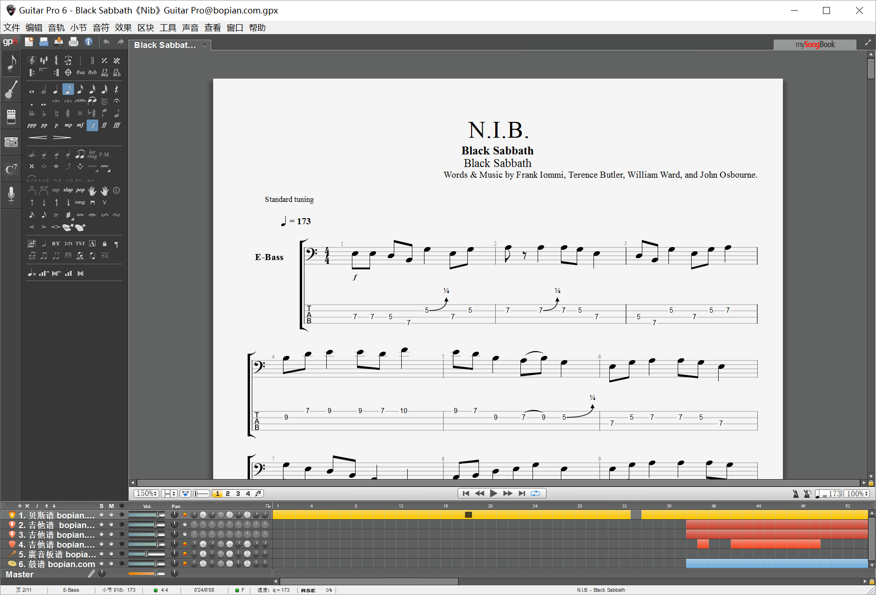
Task: Apply fortissimo (ff) dynamic
Action: point(105,125)
